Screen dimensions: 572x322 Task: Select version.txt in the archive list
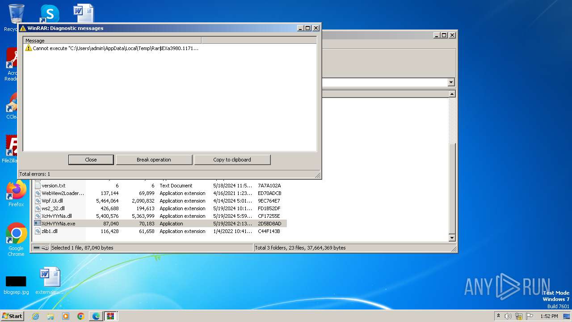[x=160, y=186]
